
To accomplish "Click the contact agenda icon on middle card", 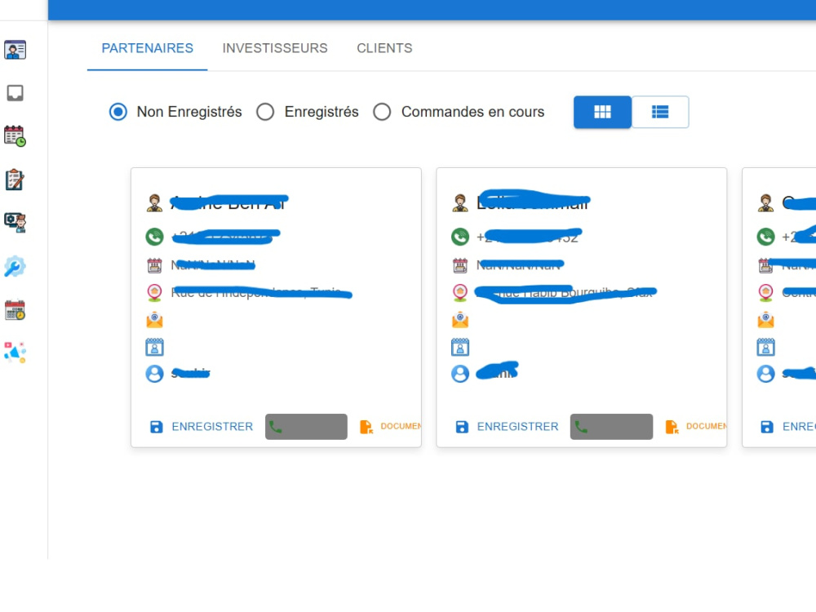I will [x=460, y=347].
